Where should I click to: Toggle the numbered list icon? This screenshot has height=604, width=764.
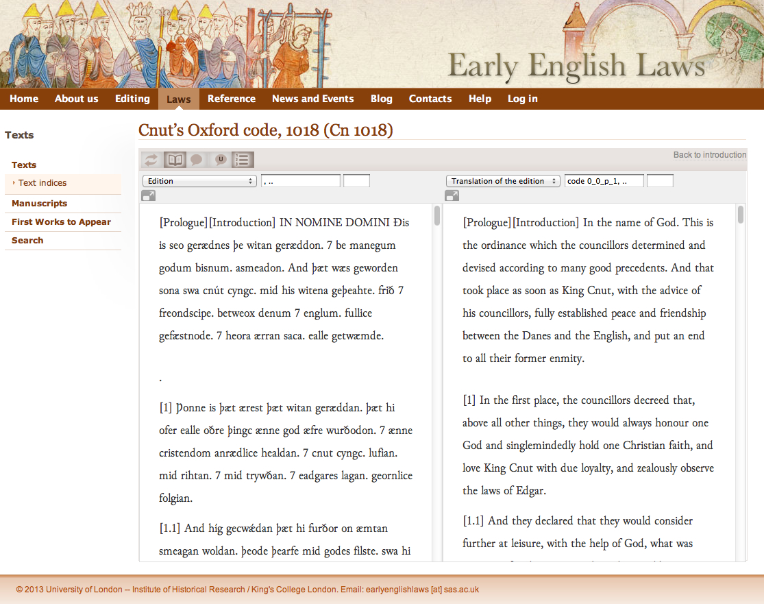point(243,160)
